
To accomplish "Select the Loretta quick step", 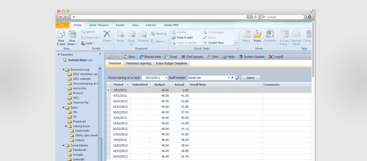I will pos(179,32).
